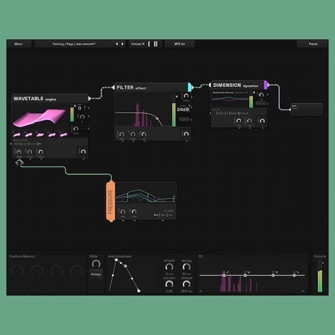Click the release knob in Amp Envelope
Viewport: 335px width, 335px height.
point(186,284)
